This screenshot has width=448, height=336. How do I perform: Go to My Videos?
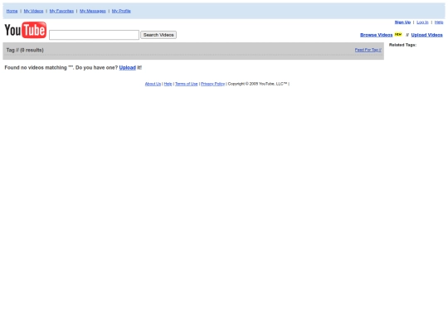33,11
